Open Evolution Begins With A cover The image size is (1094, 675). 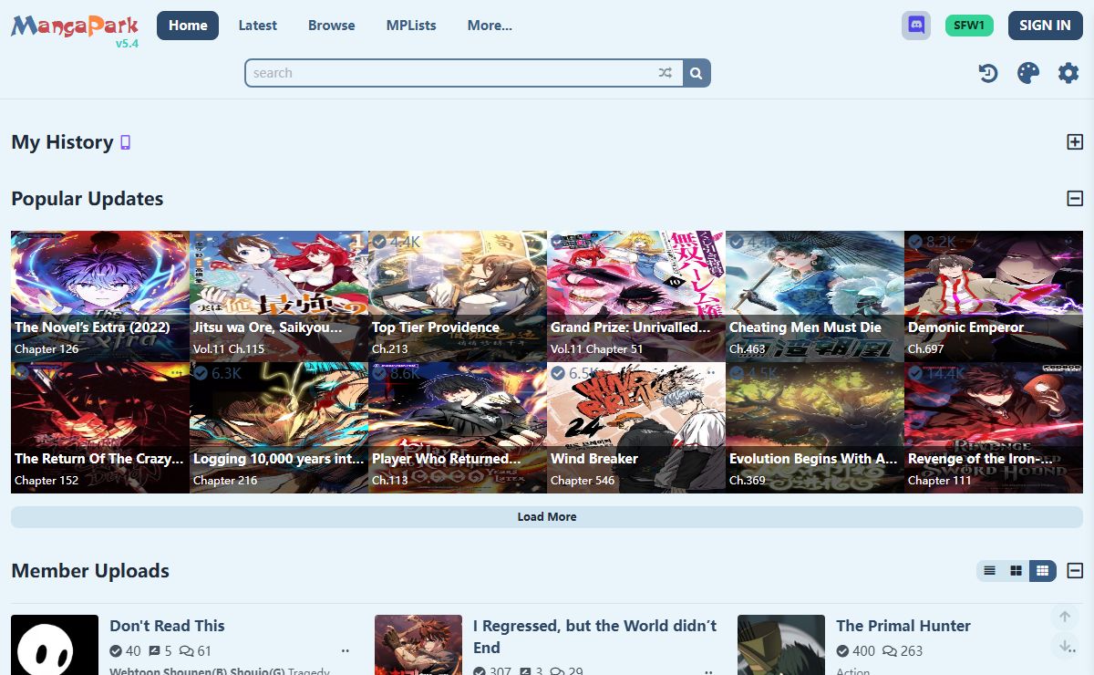815,428
